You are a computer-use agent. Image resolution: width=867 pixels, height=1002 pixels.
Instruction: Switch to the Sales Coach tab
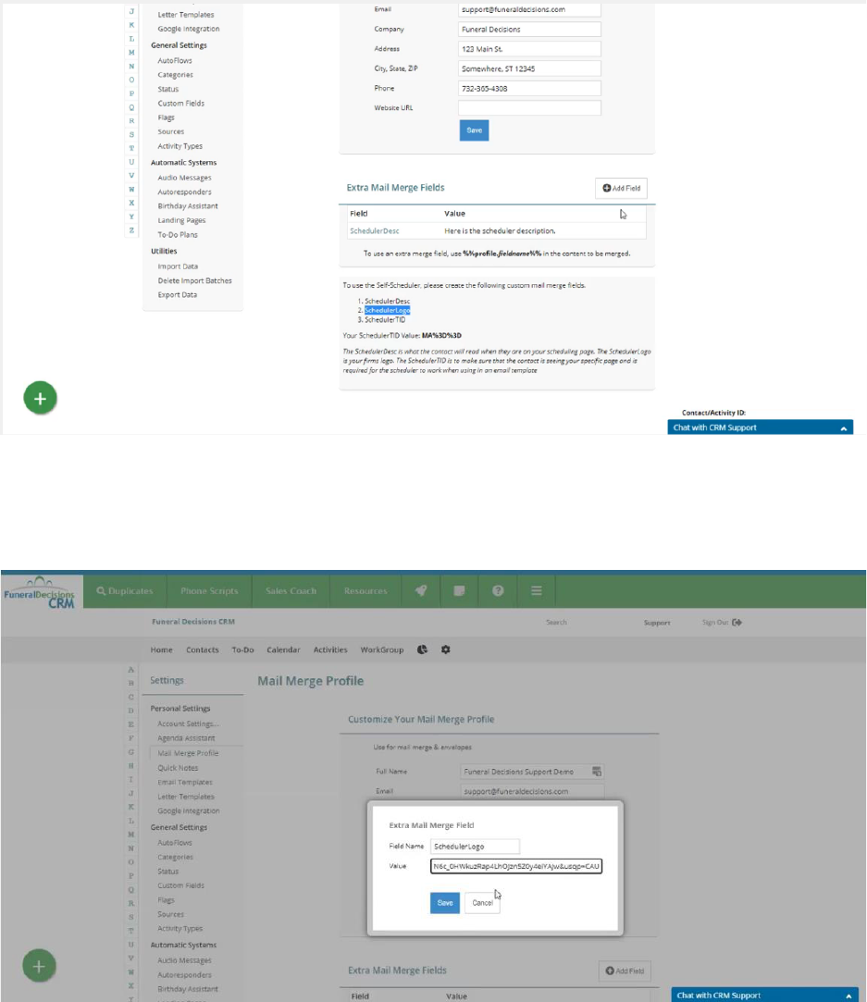pos(291,591)
